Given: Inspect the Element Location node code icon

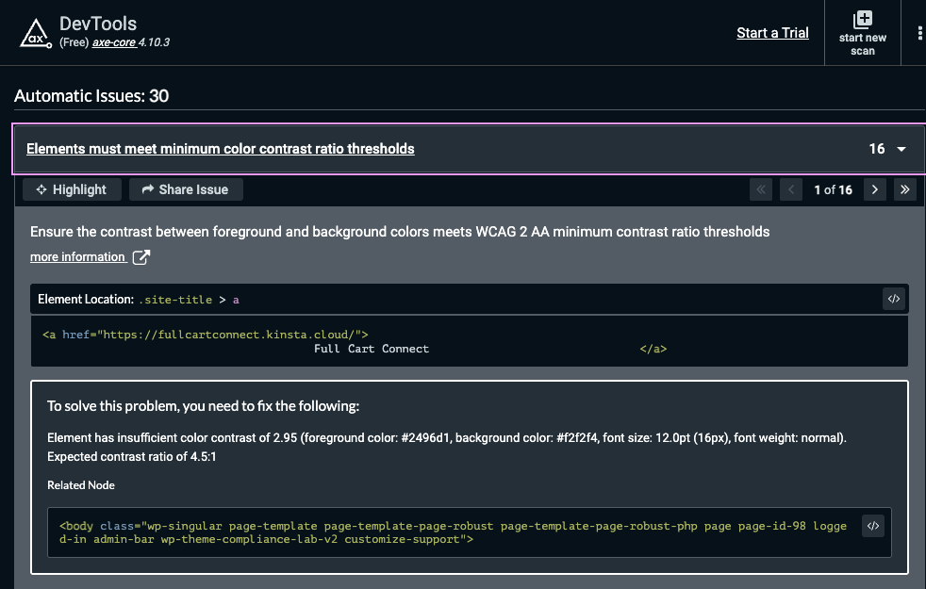Looking at the screenshot, I should click(x=894, y=299).
